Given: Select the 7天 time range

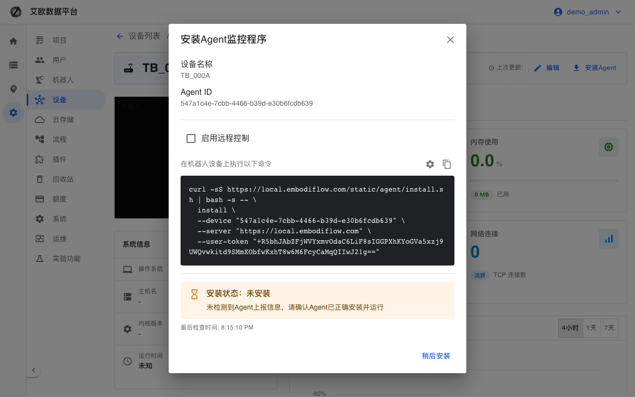Looking at the screenshot, I should [609, 328].
